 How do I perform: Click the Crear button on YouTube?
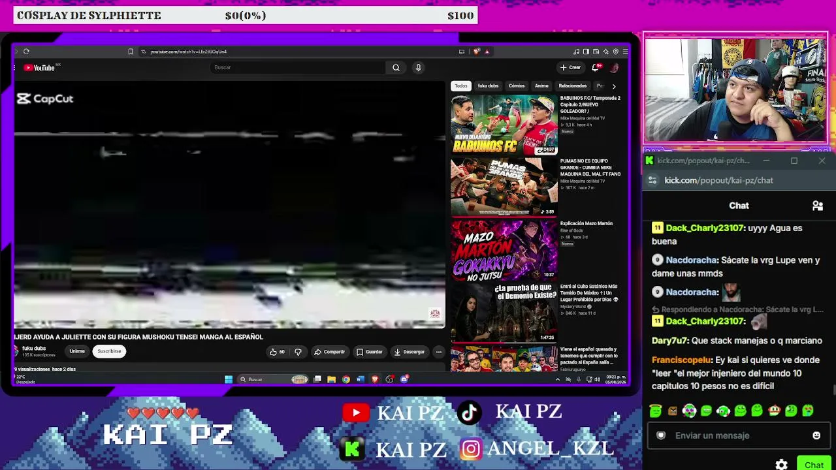tap(570, 67)
